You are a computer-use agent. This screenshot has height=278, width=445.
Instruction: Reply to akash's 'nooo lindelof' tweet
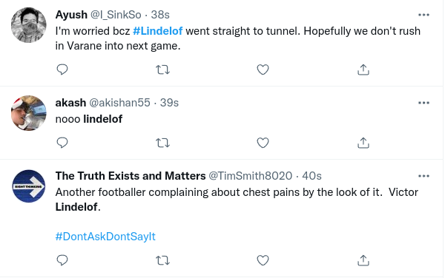62,143
